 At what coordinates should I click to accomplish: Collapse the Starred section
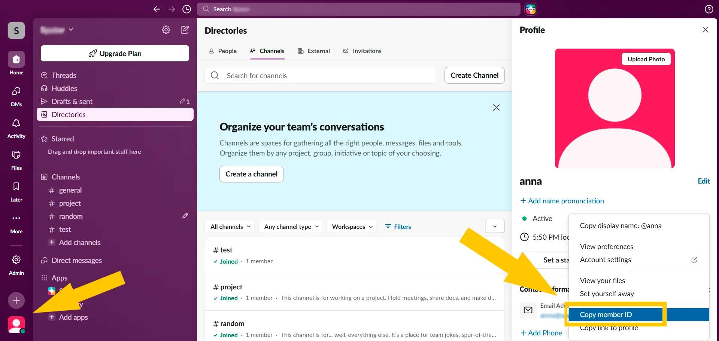(57, 139)
